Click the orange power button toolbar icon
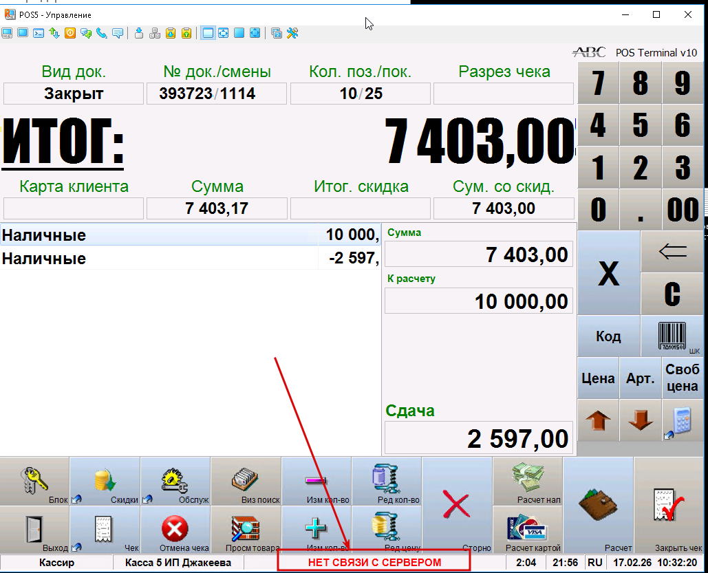 point(70,33)
